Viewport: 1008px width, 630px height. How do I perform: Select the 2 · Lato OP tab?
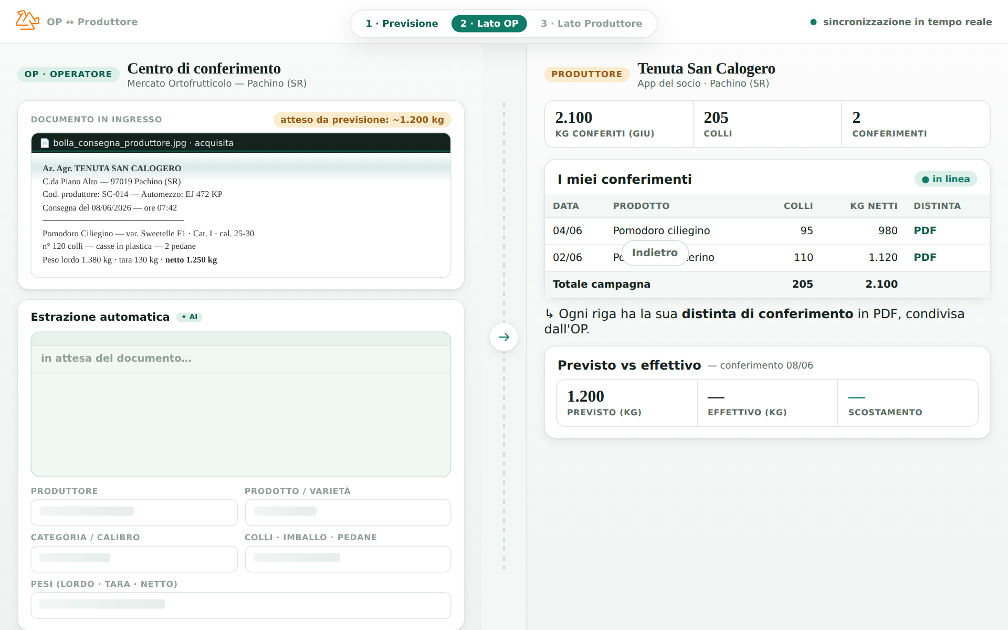point(489,24)
